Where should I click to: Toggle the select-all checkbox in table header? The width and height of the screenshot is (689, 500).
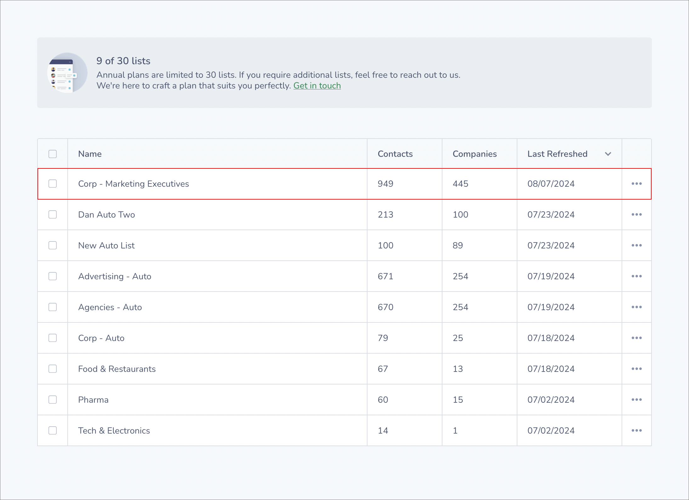click(53, 154)
